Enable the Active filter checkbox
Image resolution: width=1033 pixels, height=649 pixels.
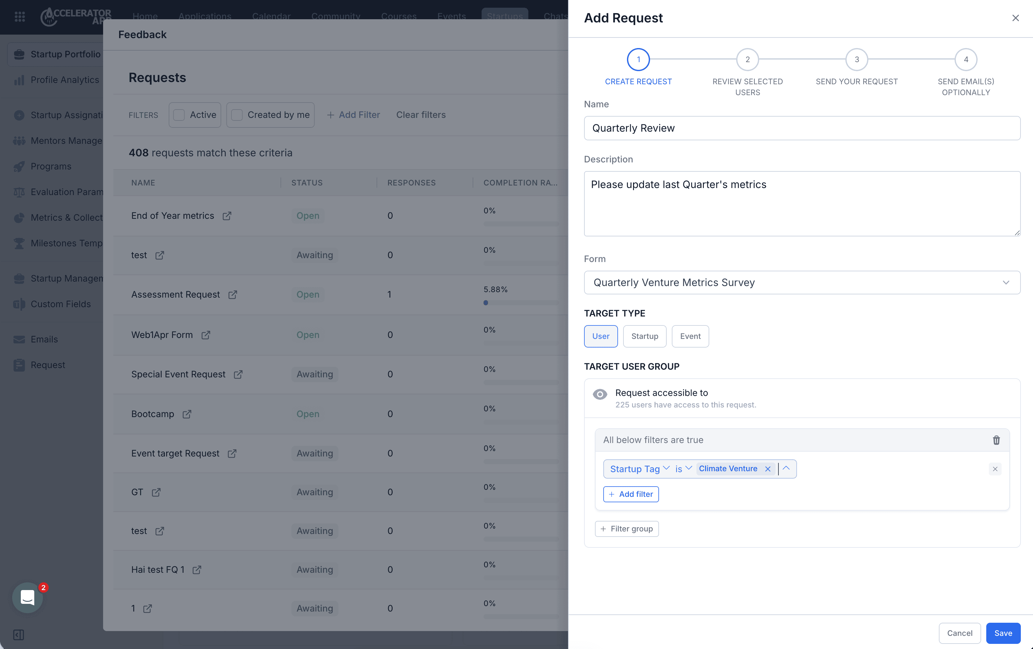coord(179,115)
